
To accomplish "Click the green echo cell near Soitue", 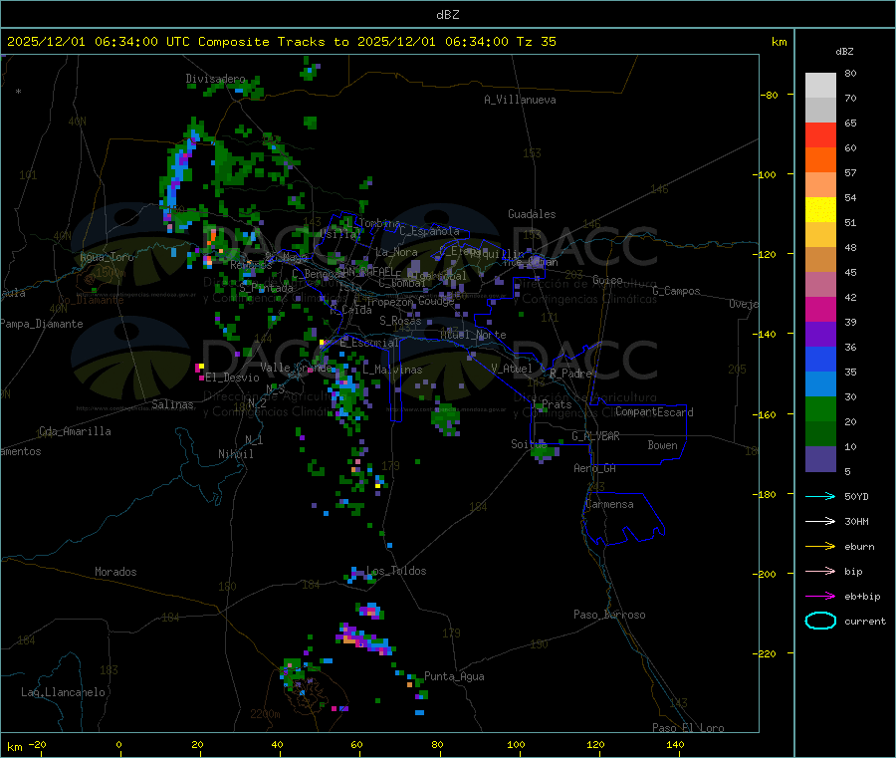I will 544,452.
